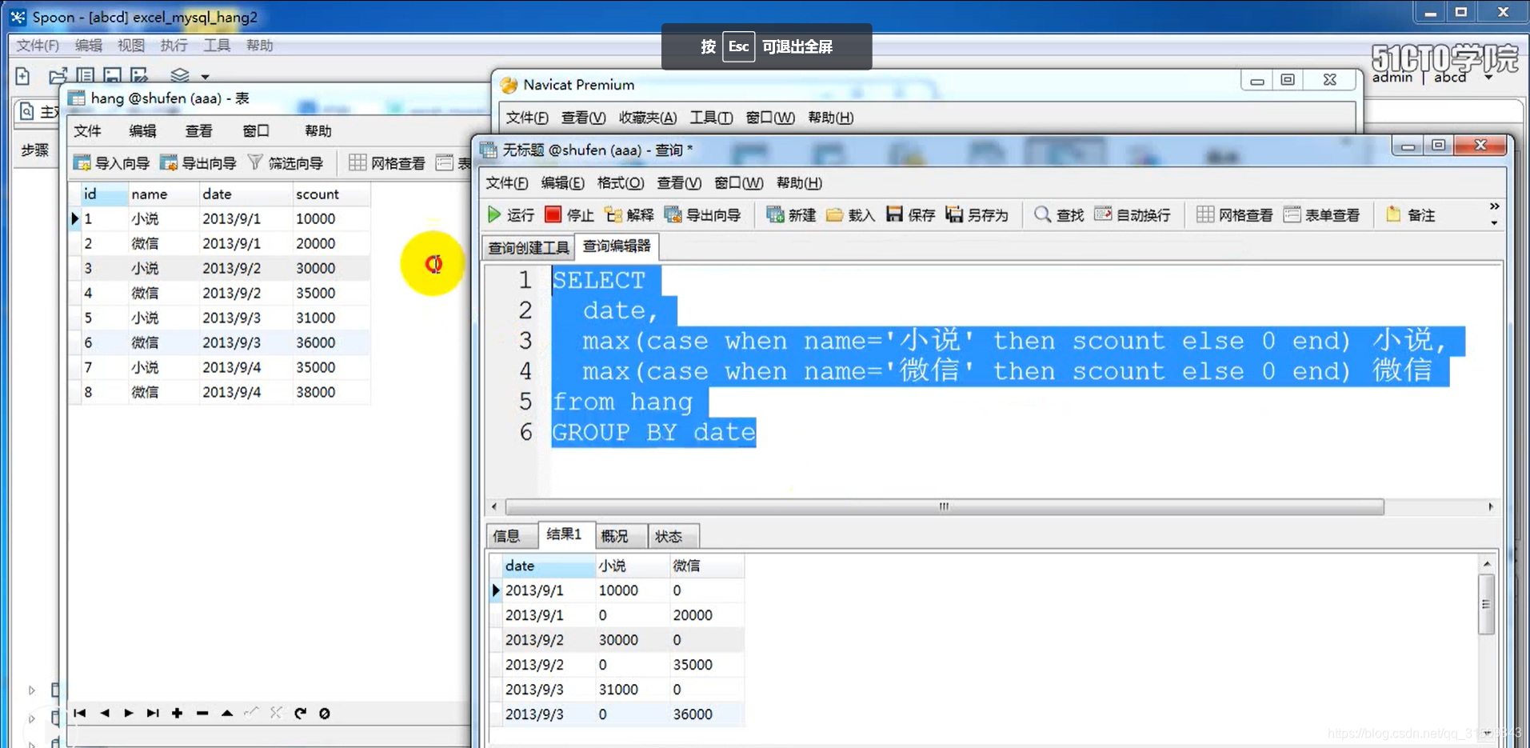Delete record with minus button
The height and width of the screenshot is (748, 1530).
[x=202, y=713]
